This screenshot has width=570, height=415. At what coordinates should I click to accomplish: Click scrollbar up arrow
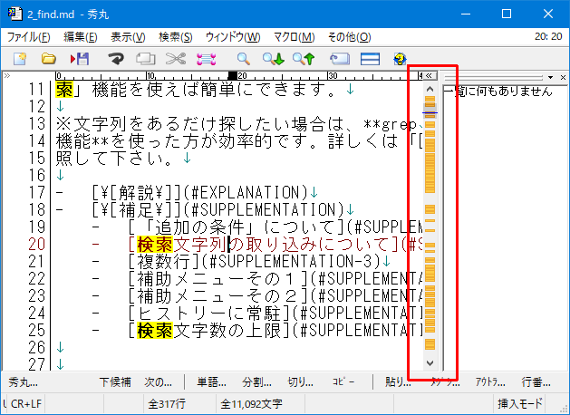(x=430, y=89)
